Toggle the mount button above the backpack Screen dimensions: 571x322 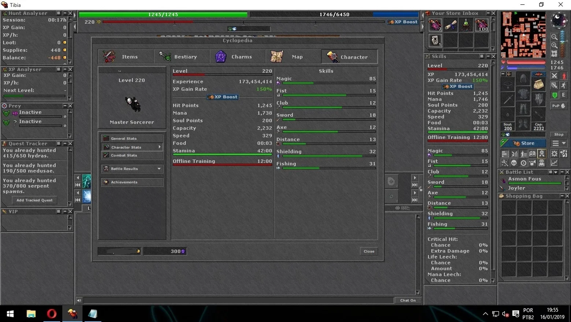[x=538, y=74]
